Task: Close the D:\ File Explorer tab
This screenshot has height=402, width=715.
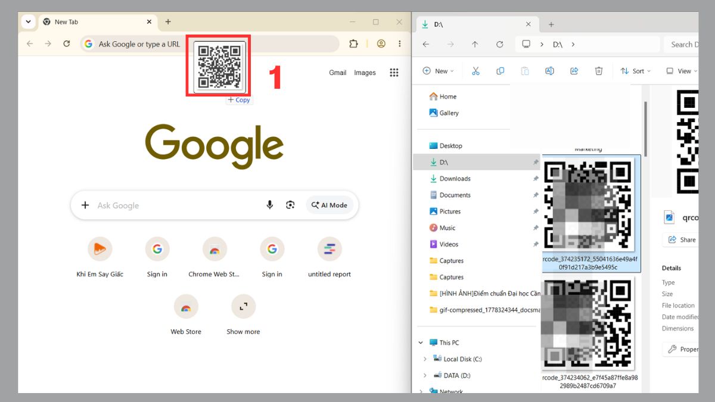Action: 529,24
